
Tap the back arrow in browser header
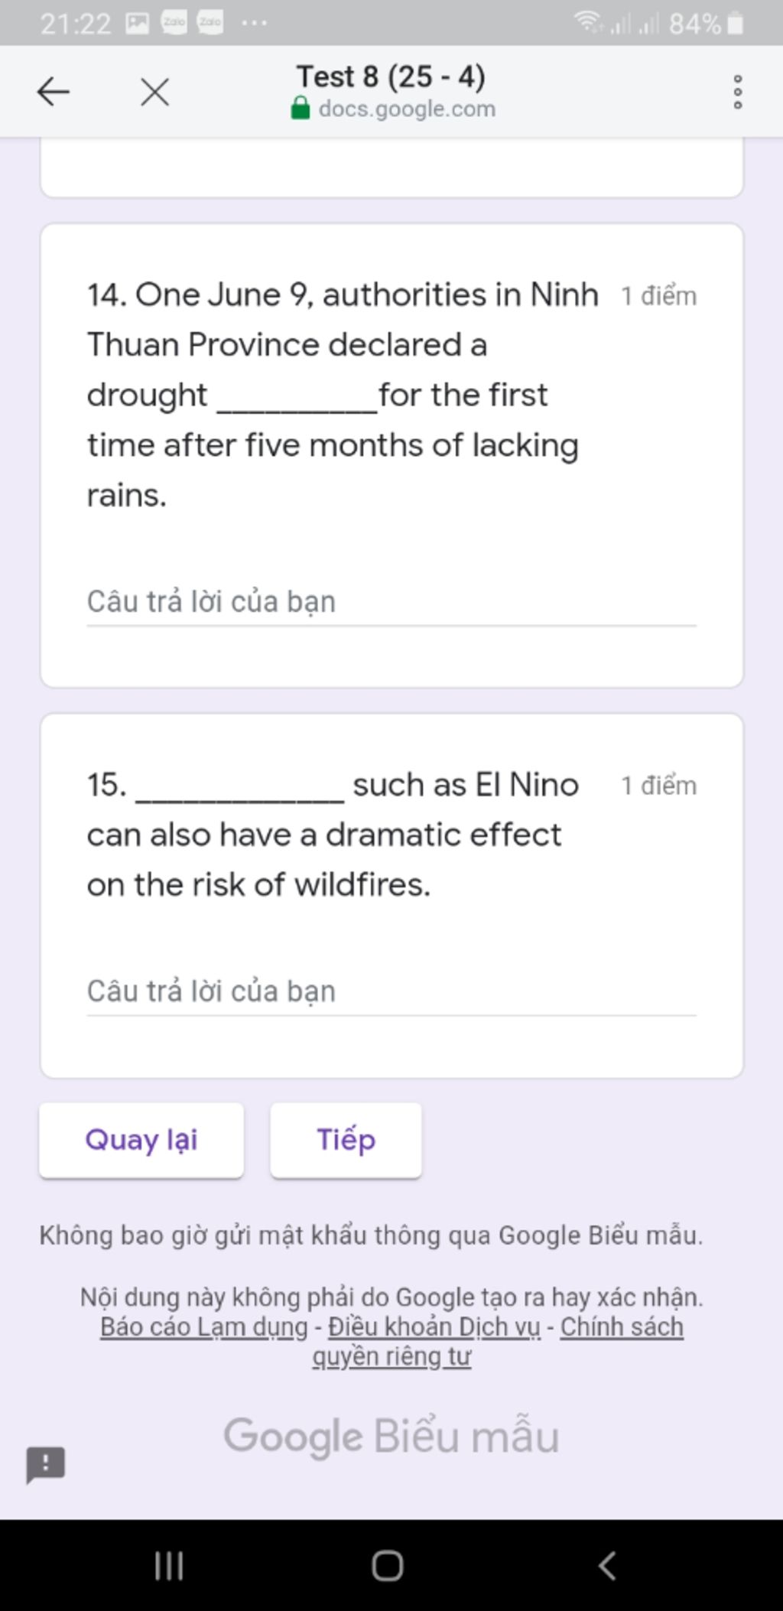[54, 93]
